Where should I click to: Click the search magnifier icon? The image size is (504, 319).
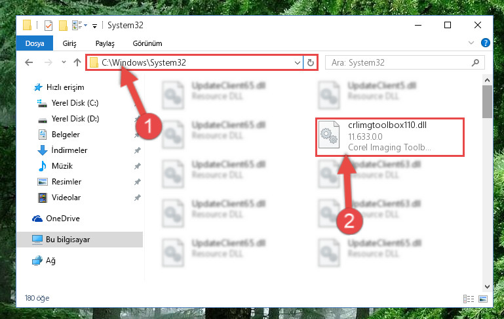tap(475, 62)
